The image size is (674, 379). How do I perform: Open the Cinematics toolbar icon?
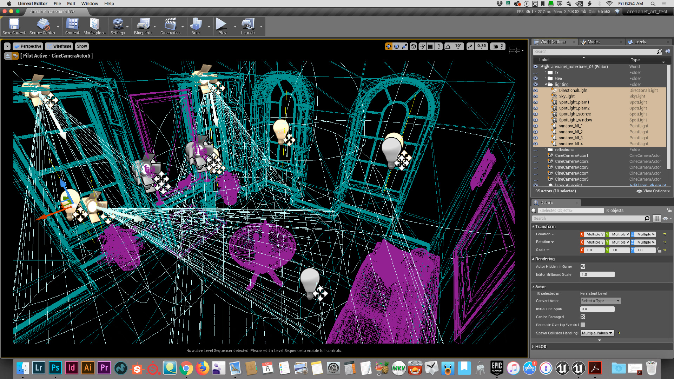click(x=170, y=25)
